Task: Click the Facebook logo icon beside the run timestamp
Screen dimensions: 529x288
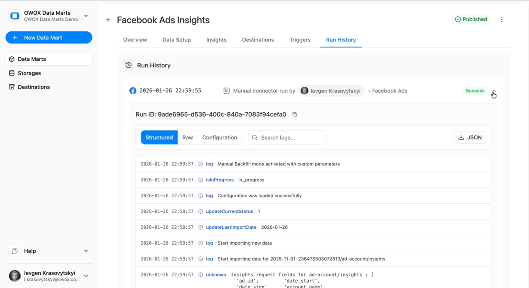Action: click(x=133, y=91)
